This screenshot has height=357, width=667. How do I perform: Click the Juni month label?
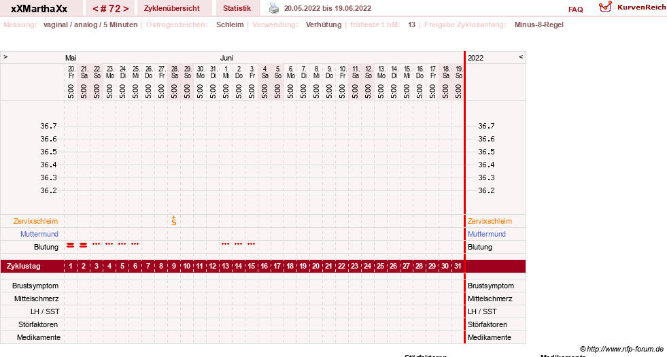[x=226, y=58]
